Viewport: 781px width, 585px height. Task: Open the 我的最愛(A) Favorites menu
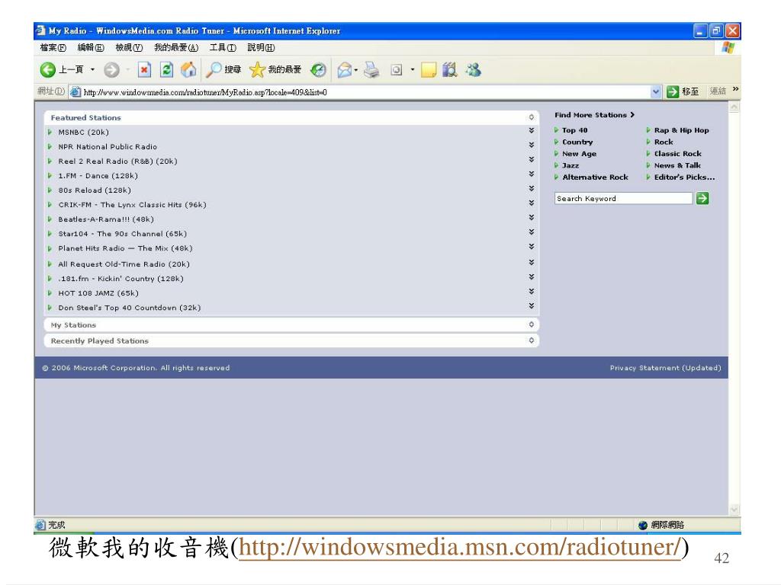point(176,48)
